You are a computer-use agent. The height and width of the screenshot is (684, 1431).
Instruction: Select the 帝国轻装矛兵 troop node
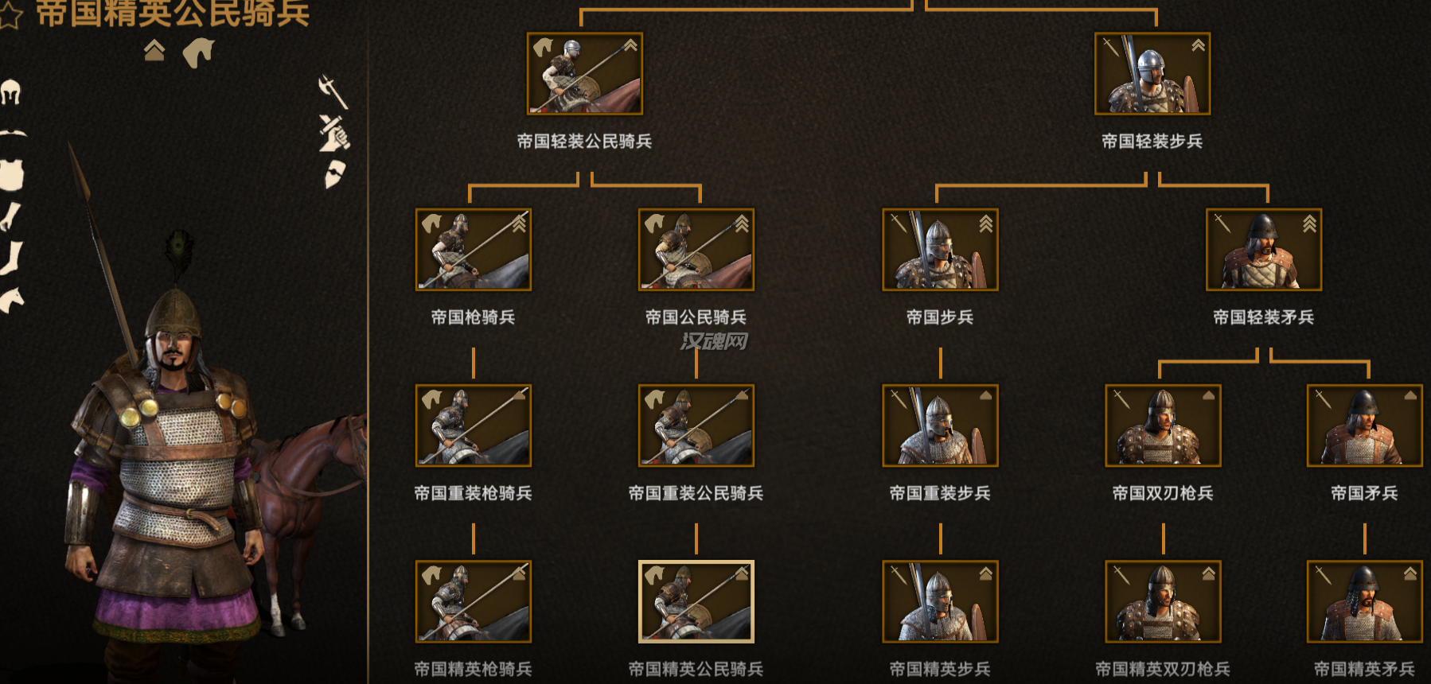tap(1264, 250)
